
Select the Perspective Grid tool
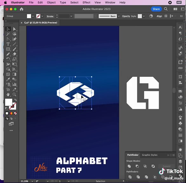point(14,69)
